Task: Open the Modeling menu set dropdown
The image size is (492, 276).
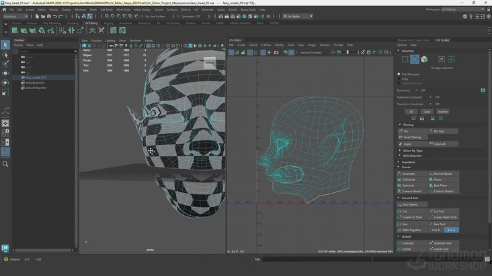Action: (15, 16)
